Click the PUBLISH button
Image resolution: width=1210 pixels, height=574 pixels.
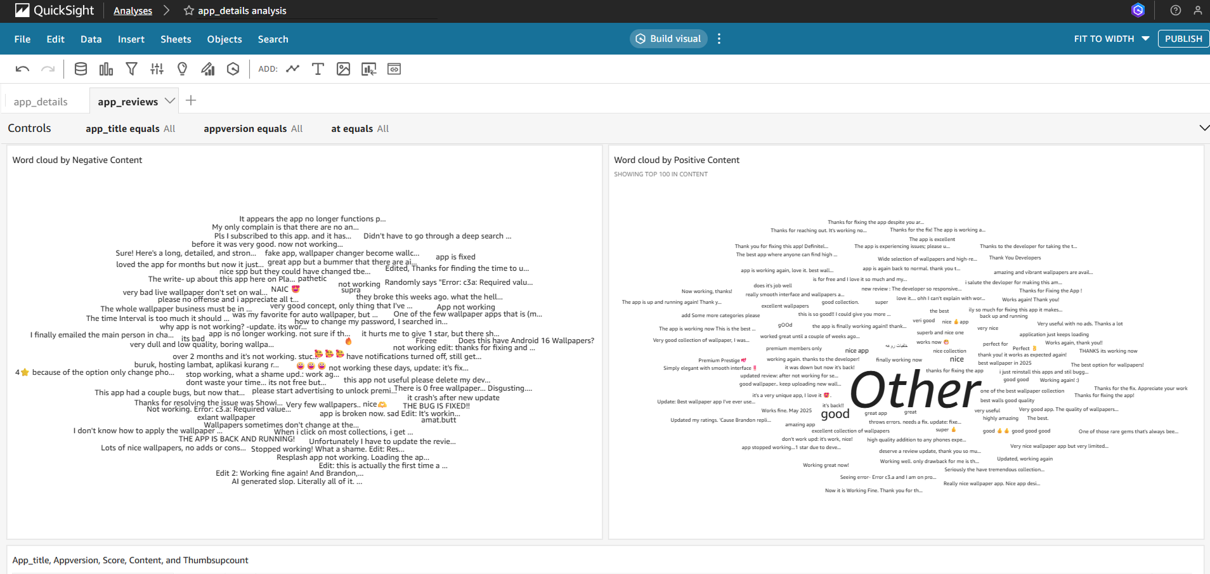tap(1183, 39)
